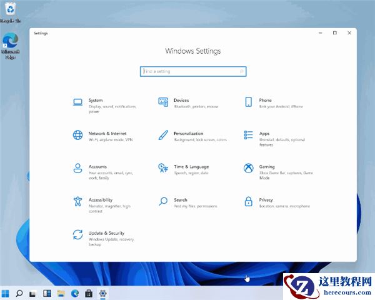Click 'Wi-Fi, airplane mode, VPN' description

click(x=111, y=140)
